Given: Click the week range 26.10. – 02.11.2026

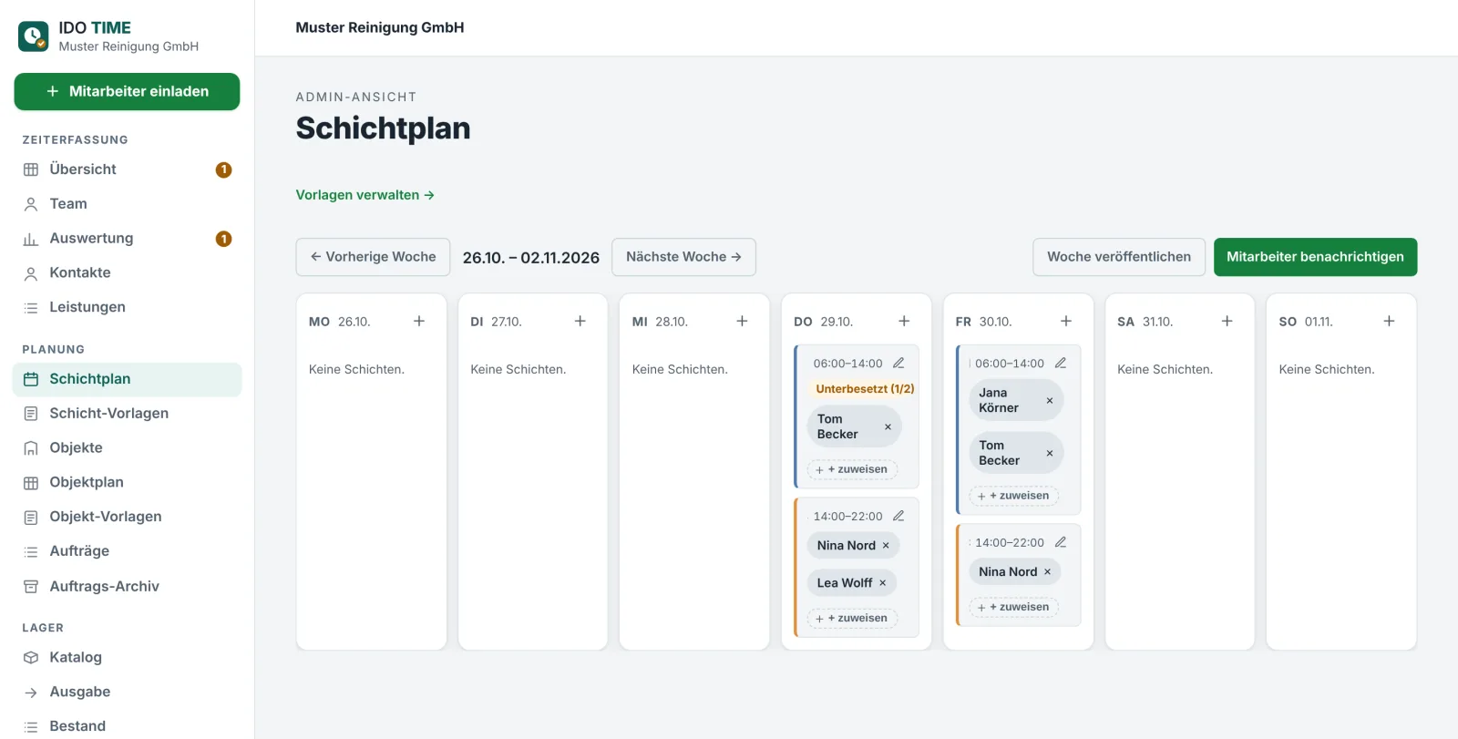Looking at the screenshot, I should tap(531, 258).
